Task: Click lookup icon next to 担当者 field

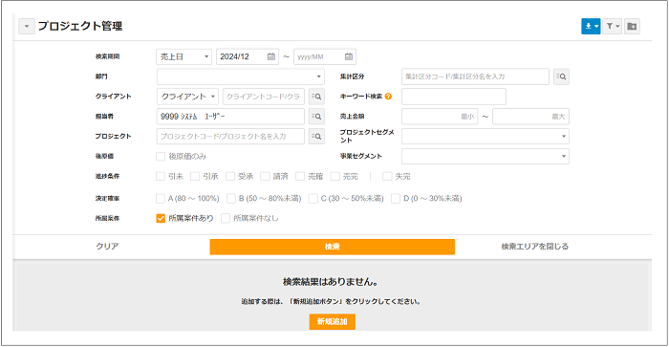Action: 316,117
